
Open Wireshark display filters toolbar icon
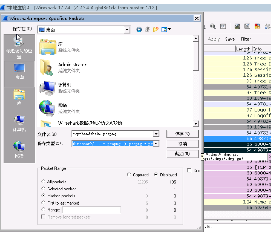(x=247, y=27)
